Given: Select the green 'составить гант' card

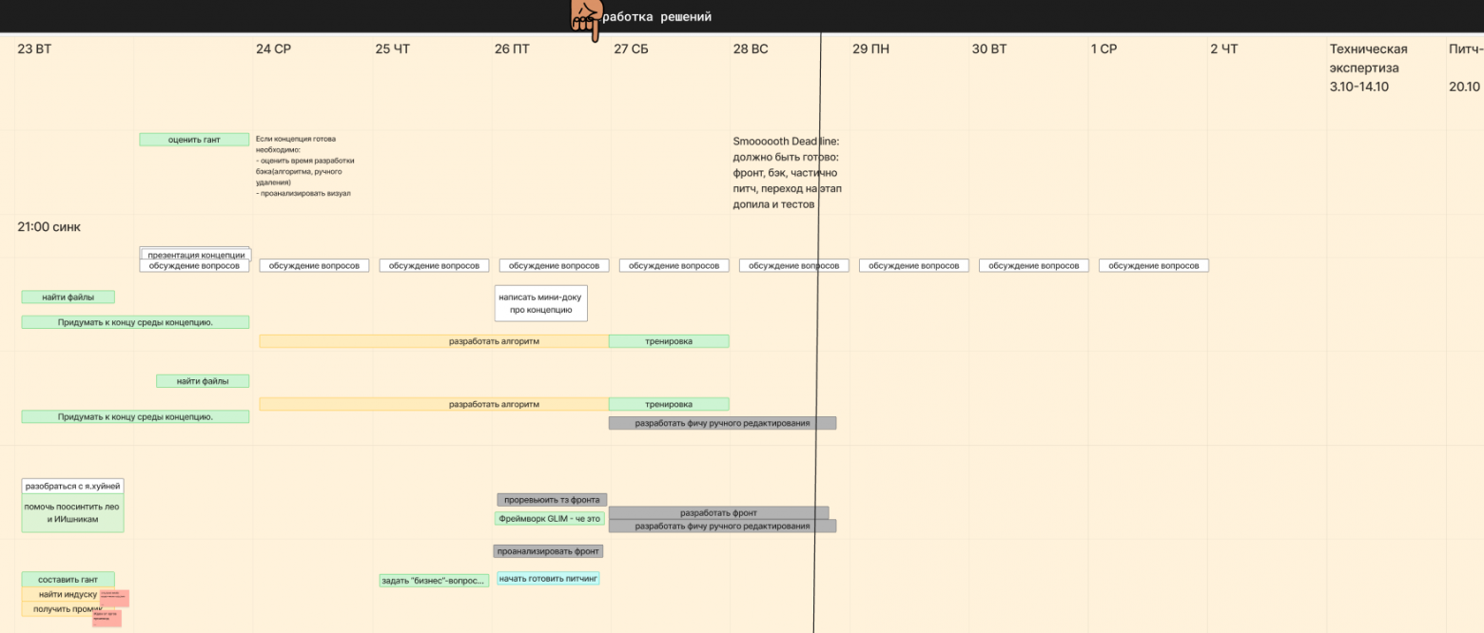Looking at the screenshot, I should [x=68, y=580].
